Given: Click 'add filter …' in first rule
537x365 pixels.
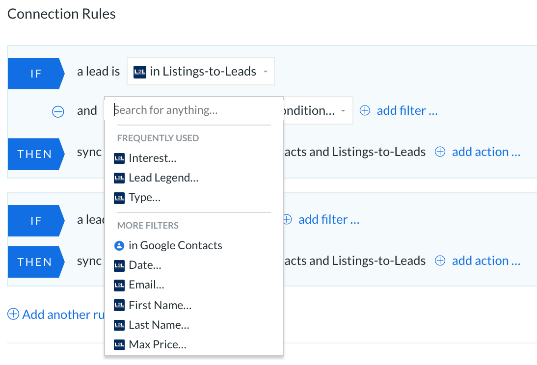Looking at the screenshot, I should point(407,110).
